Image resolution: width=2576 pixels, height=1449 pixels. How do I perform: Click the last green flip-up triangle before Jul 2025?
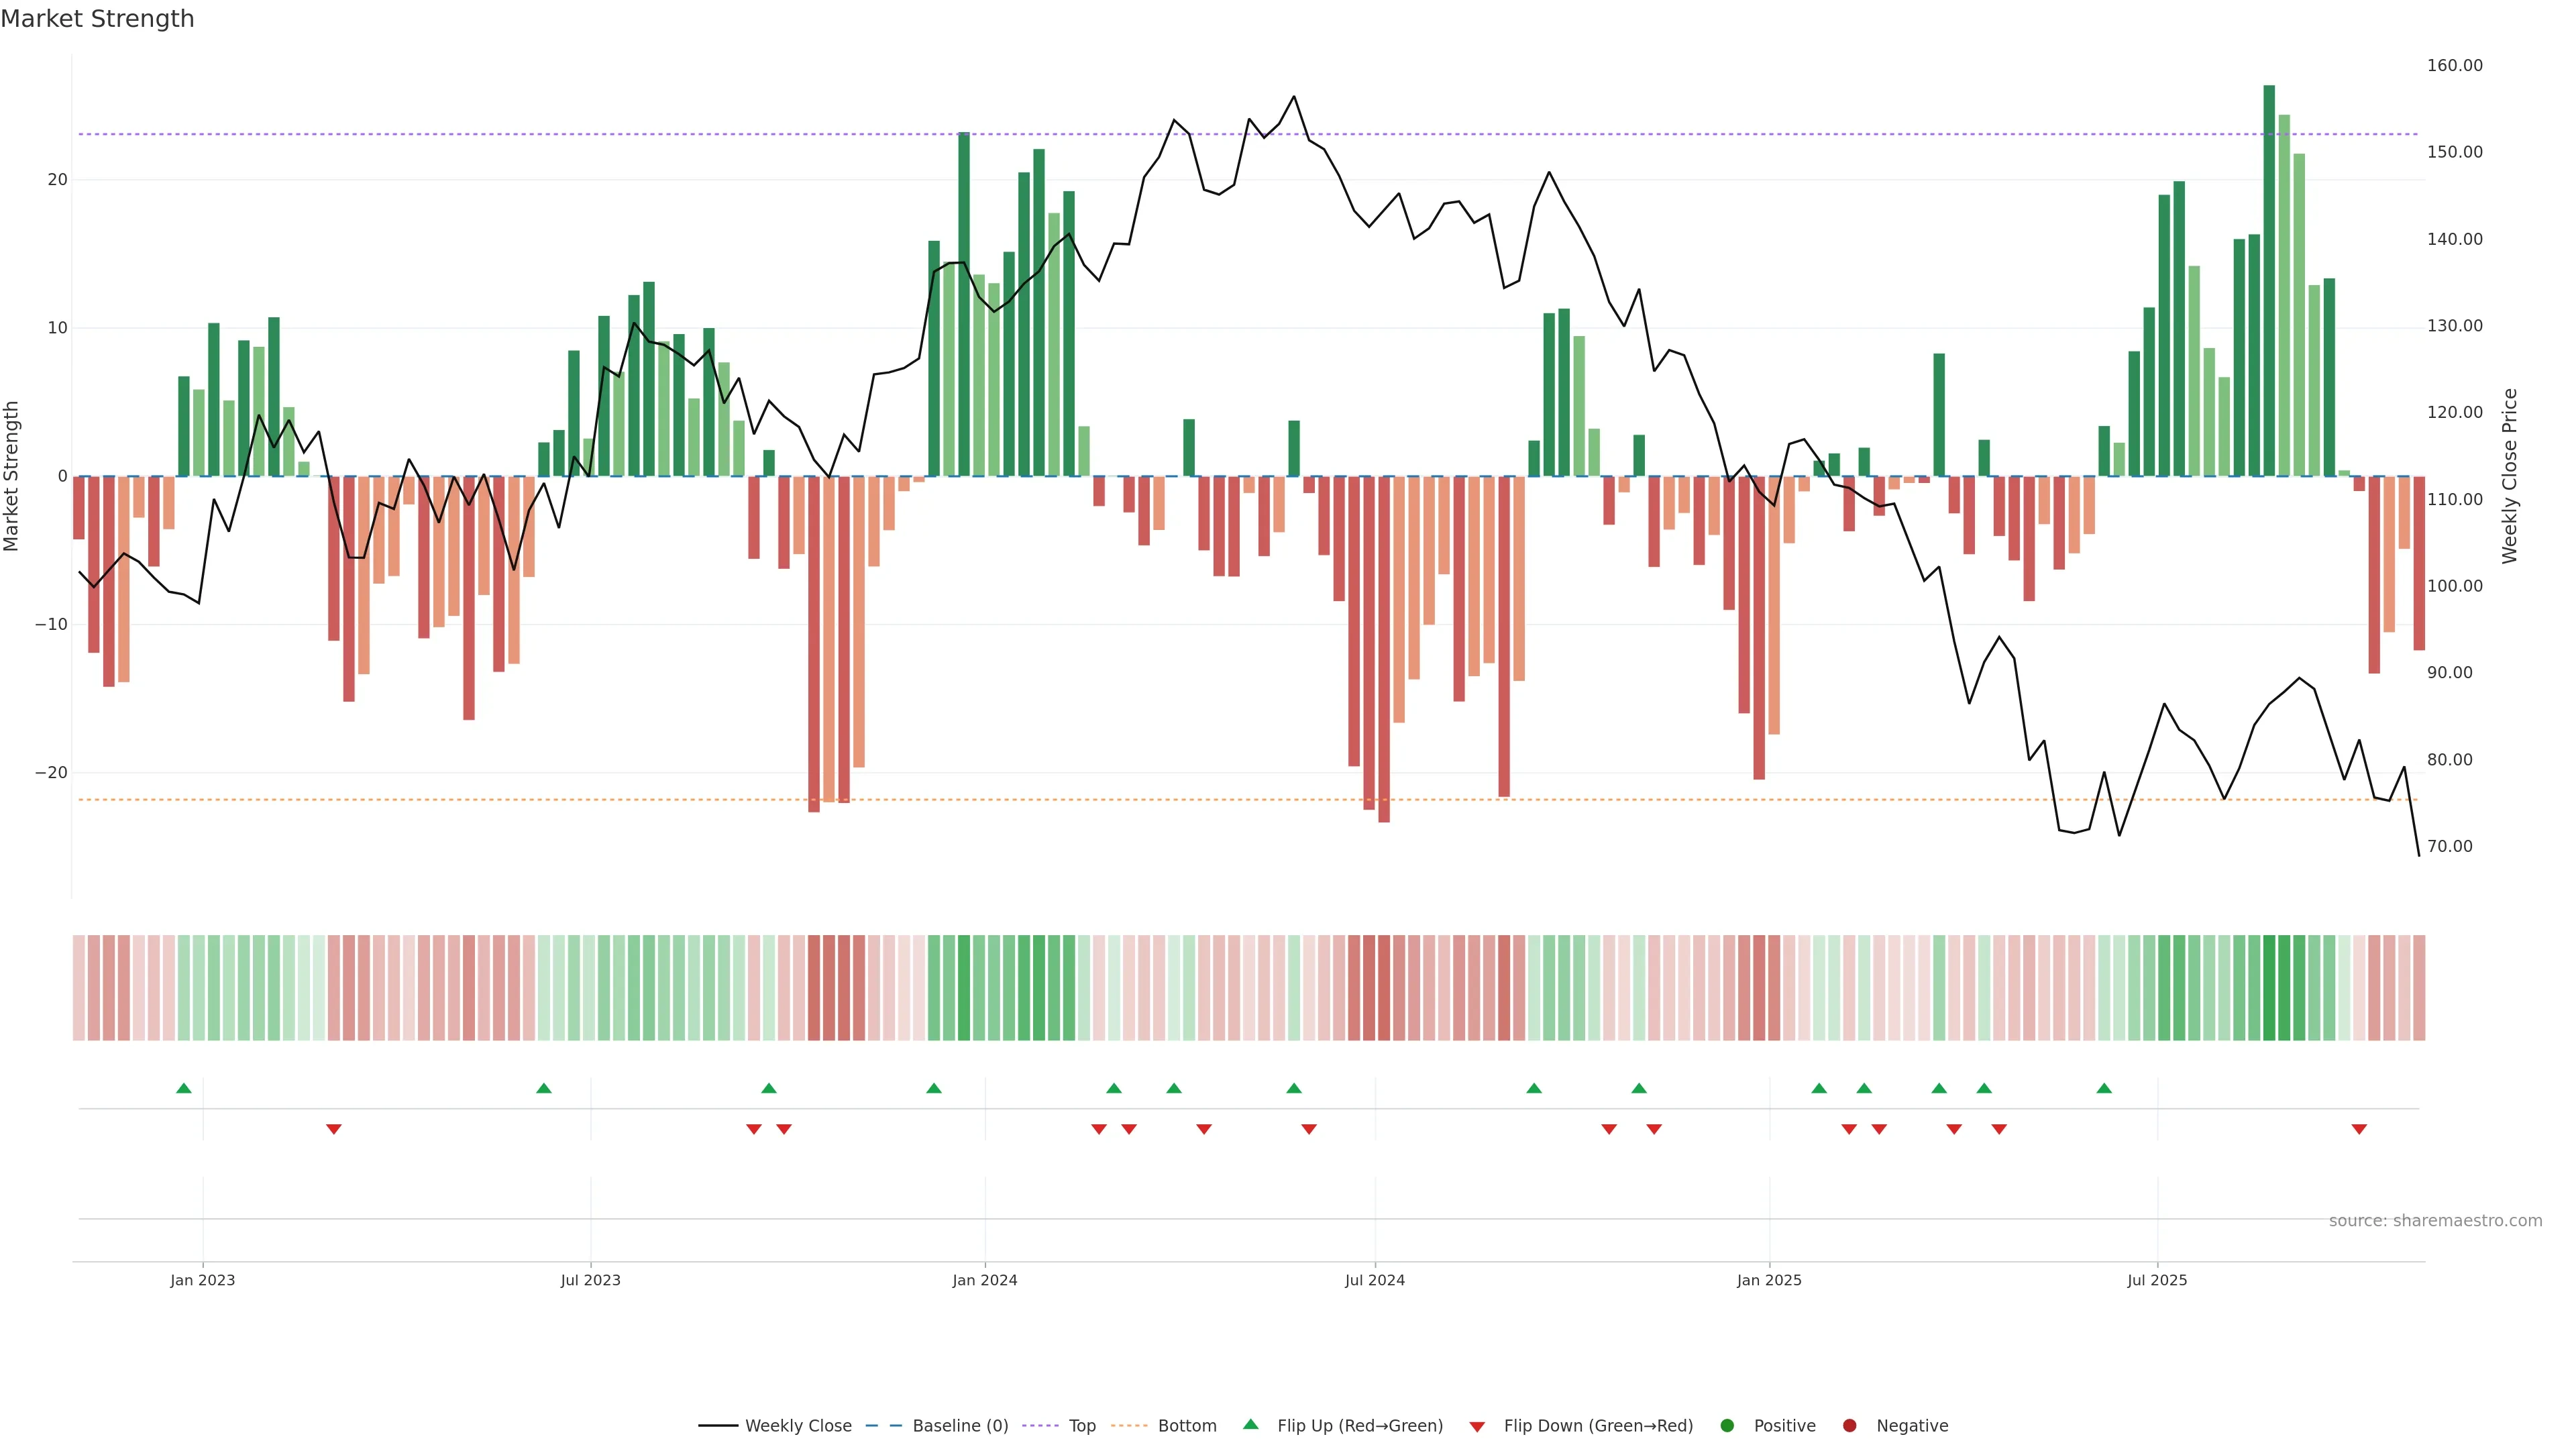[x=2104, y=1088]
